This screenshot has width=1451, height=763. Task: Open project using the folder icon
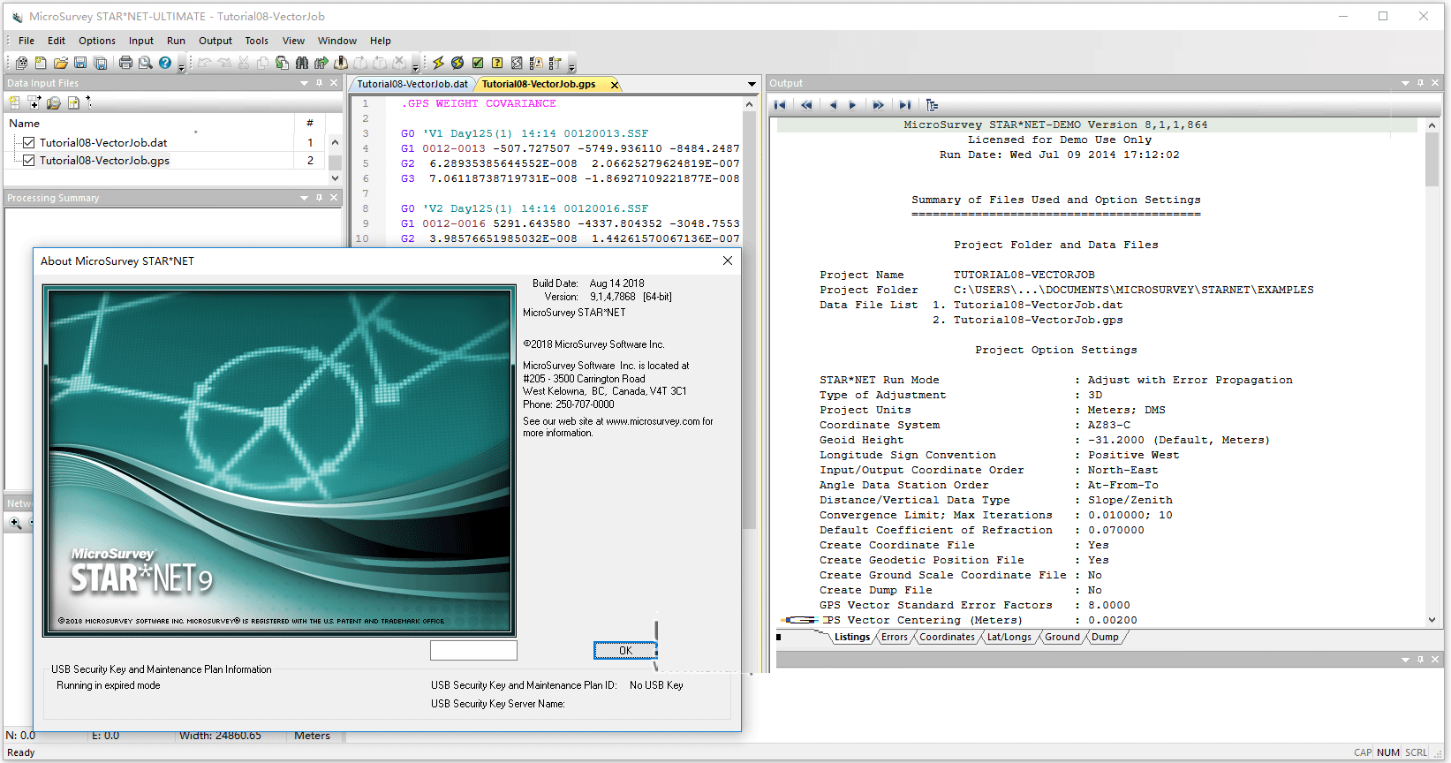point(60,63)
